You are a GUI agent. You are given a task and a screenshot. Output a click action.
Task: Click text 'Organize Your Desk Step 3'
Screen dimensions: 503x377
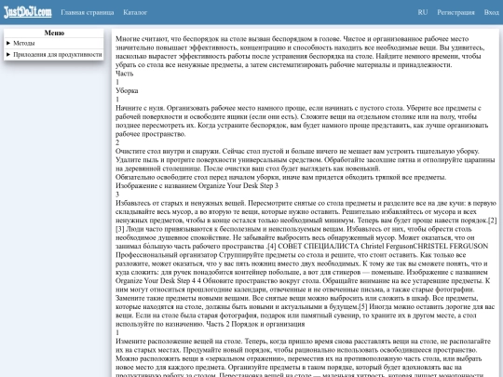pos(238,185)
